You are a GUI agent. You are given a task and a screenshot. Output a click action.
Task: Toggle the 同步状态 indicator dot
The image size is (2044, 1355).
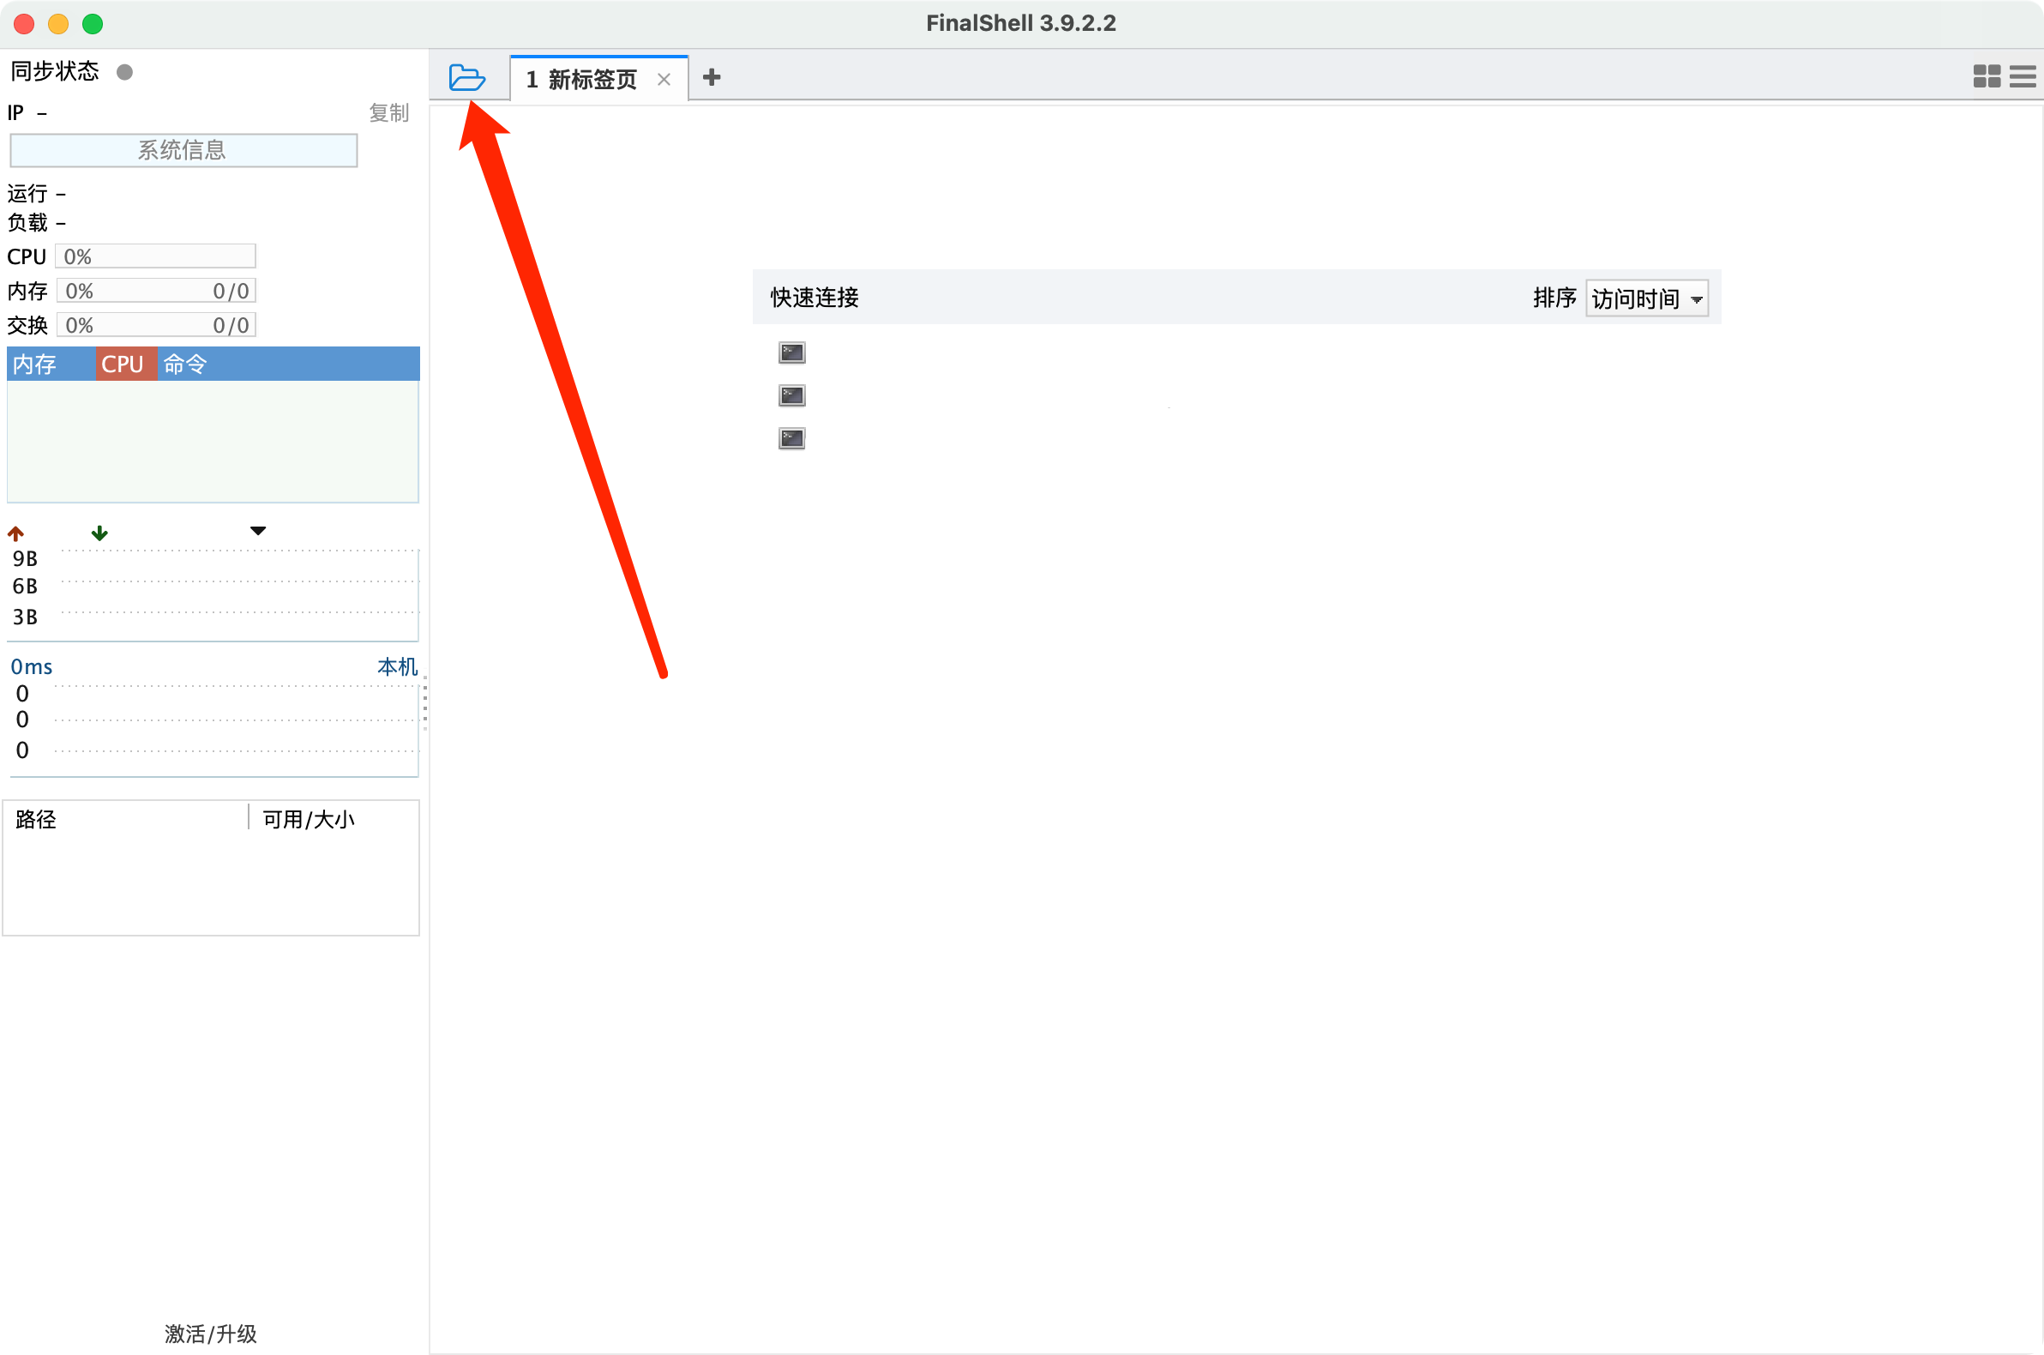tap(123, 72)
